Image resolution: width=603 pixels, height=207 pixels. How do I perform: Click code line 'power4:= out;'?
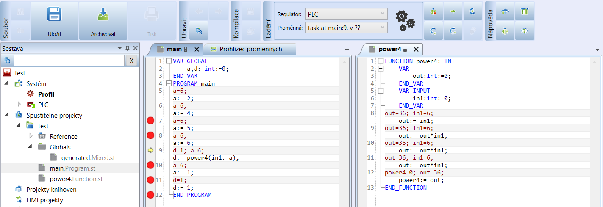point(421,180)
